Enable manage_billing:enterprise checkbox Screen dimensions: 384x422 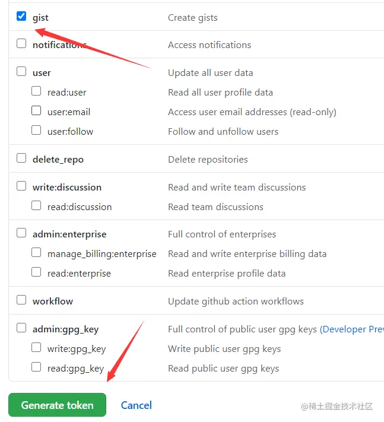[x=36, y=252]
